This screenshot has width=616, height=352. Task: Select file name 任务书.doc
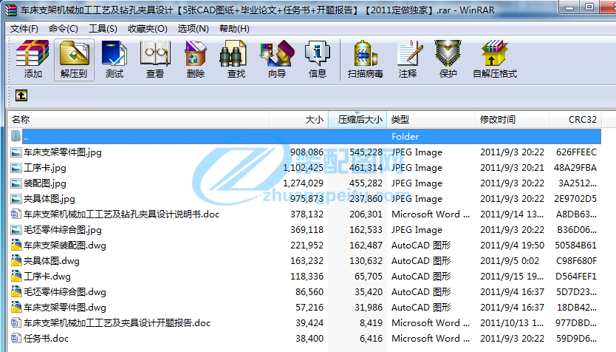click(x=46, y=339)
